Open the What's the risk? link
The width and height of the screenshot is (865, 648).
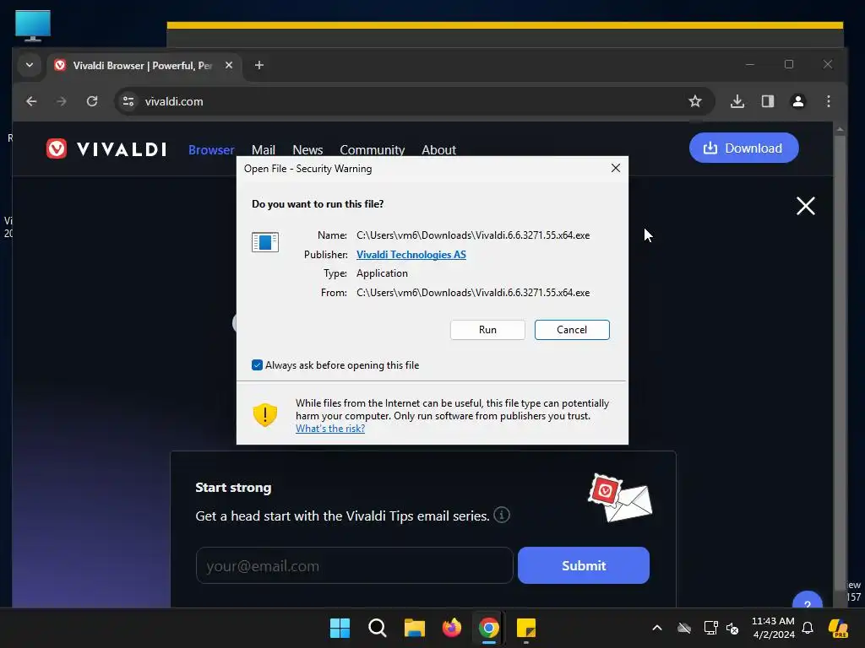[330, 428]
